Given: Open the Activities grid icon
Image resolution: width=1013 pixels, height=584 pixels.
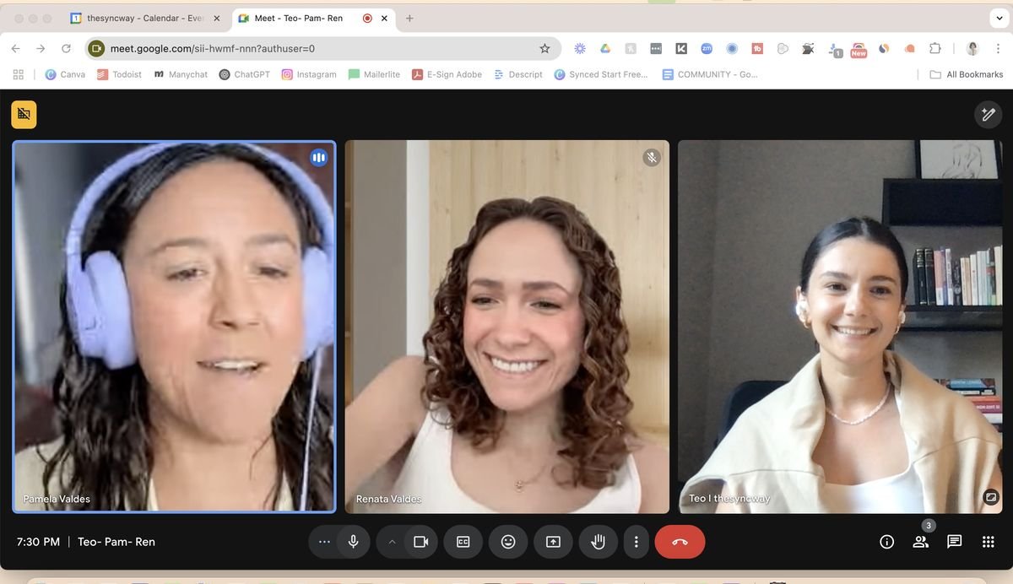Looking at the screenshot, I should tap(989, 542).
